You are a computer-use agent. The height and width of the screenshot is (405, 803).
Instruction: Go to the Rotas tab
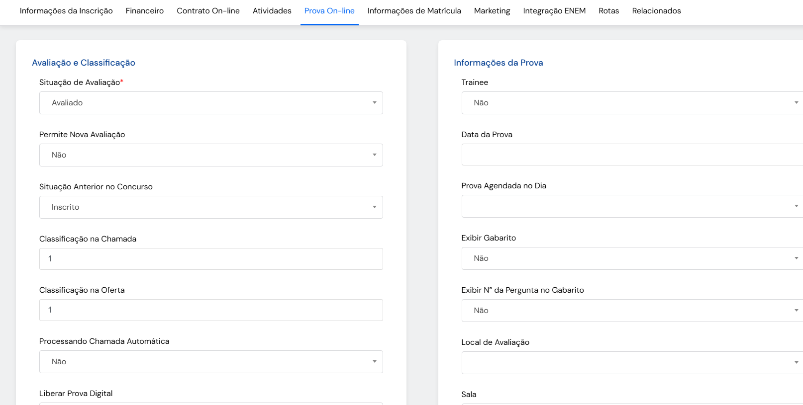609,11
